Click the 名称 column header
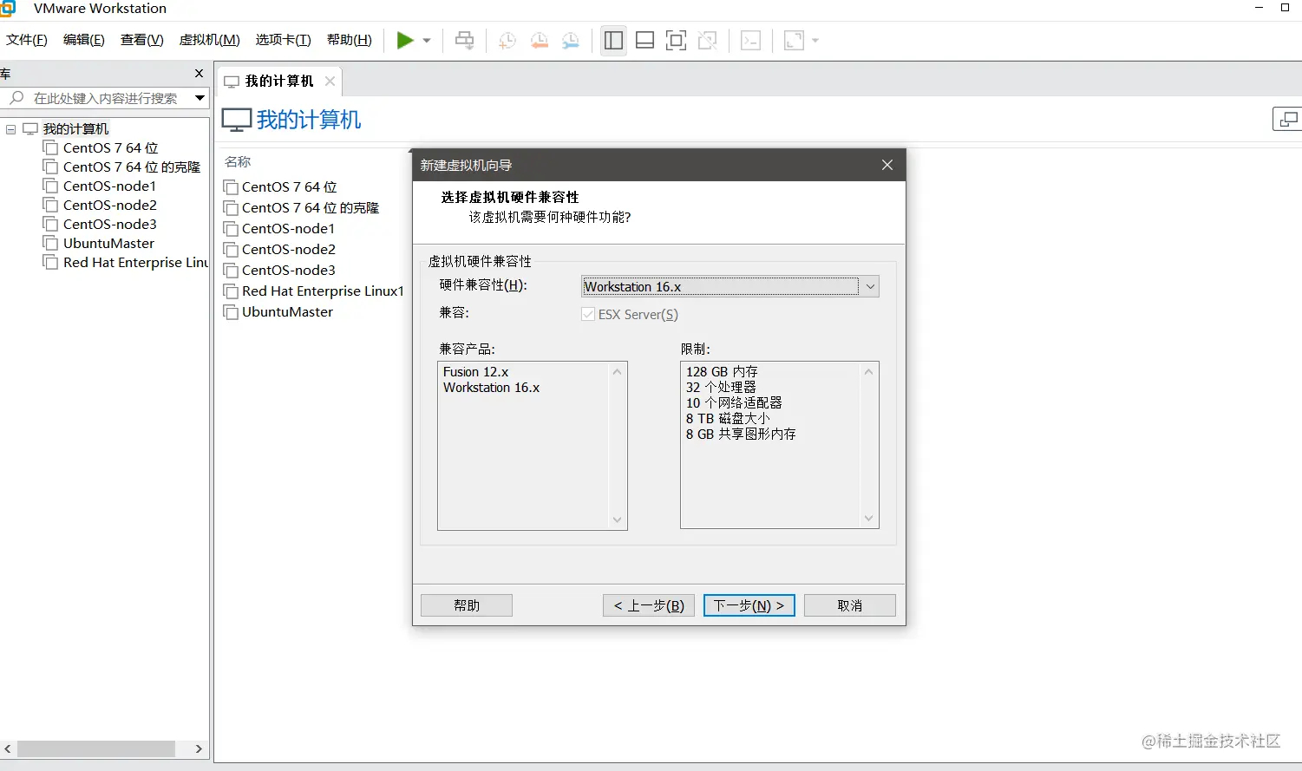This screenshot has width=1302, height=771. click(x=238, y=161)
